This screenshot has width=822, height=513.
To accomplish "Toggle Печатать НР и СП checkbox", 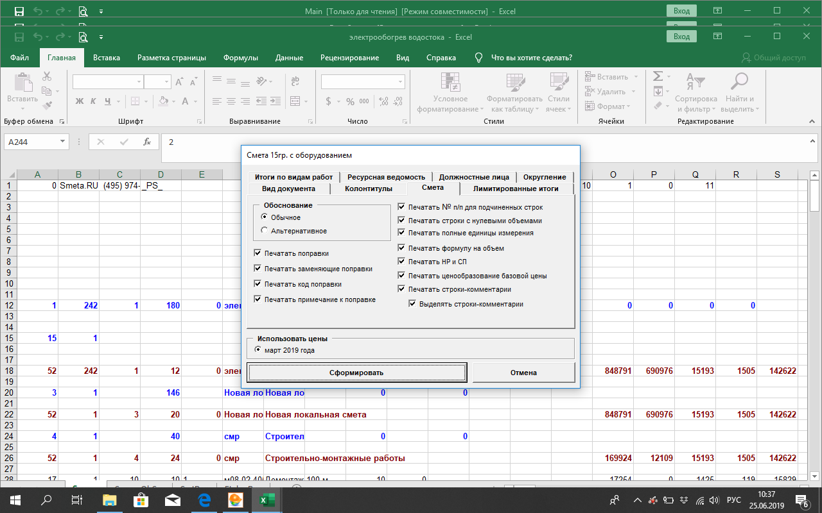I will [x=401, y=262].
